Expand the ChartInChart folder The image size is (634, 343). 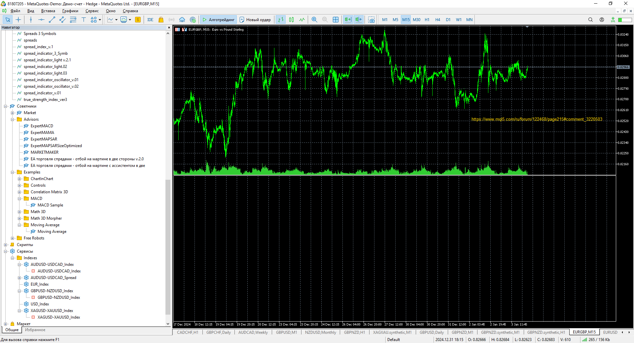click(19, 179)
